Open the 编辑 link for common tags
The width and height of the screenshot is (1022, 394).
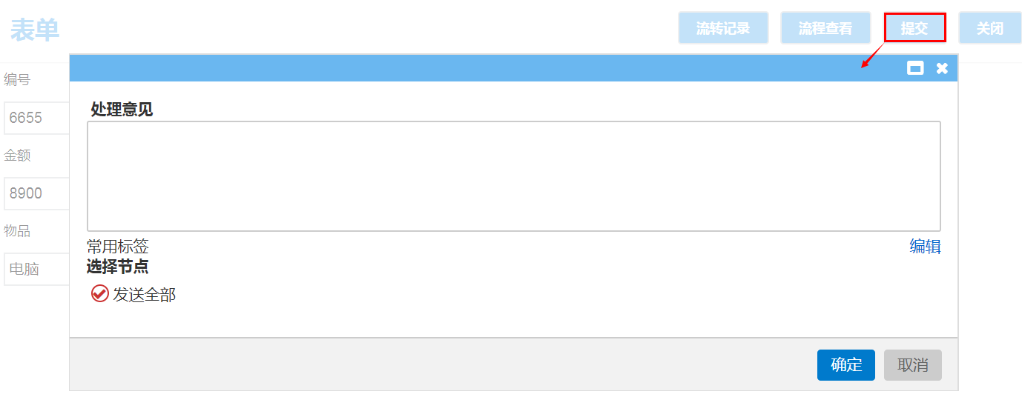[925, 247]
